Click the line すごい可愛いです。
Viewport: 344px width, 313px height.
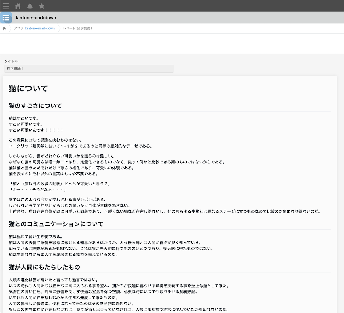point(26,124)
